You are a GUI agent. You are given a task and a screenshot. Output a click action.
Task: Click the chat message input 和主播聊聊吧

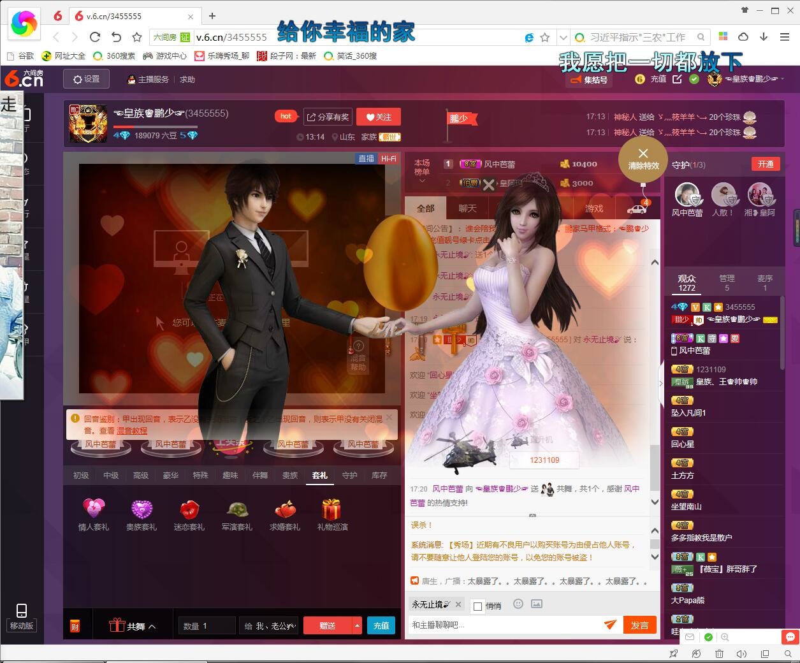[x=504, y=625]
